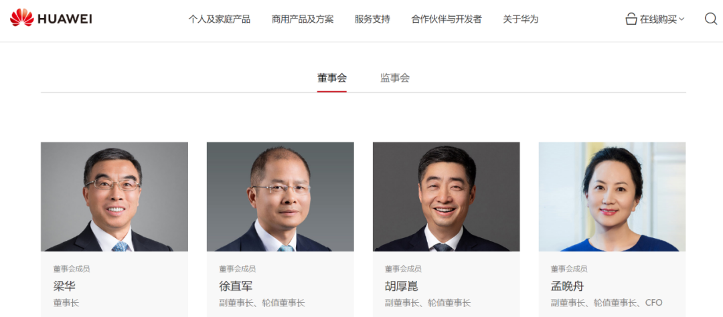The image size is (723, 317).
Task: Click the HUAWEI wordmark text
Action: tap(64, 19)
